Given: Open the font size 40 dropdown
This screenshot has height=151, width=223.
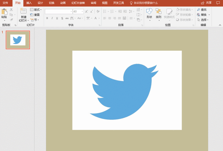Looking at the screenshot, I should coord(82,11).
